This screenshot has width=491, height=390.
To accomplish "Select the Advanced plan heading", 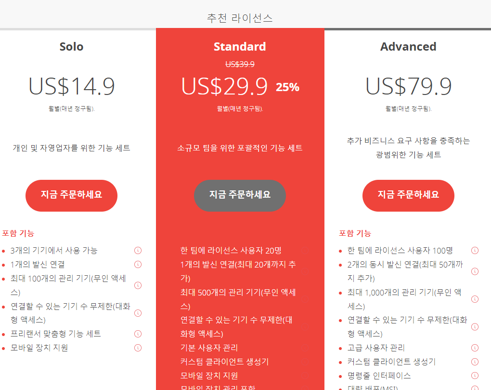I will [408, 47].
